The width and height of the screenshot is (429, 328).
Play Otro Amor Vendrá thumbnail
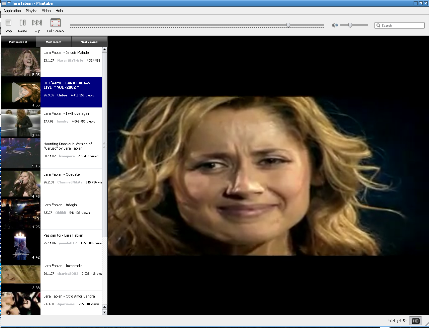click(21, 303)
